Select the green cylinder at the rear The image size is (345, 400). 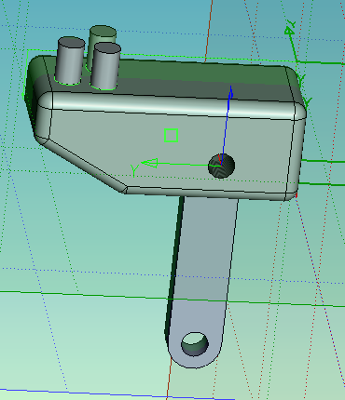103,34
